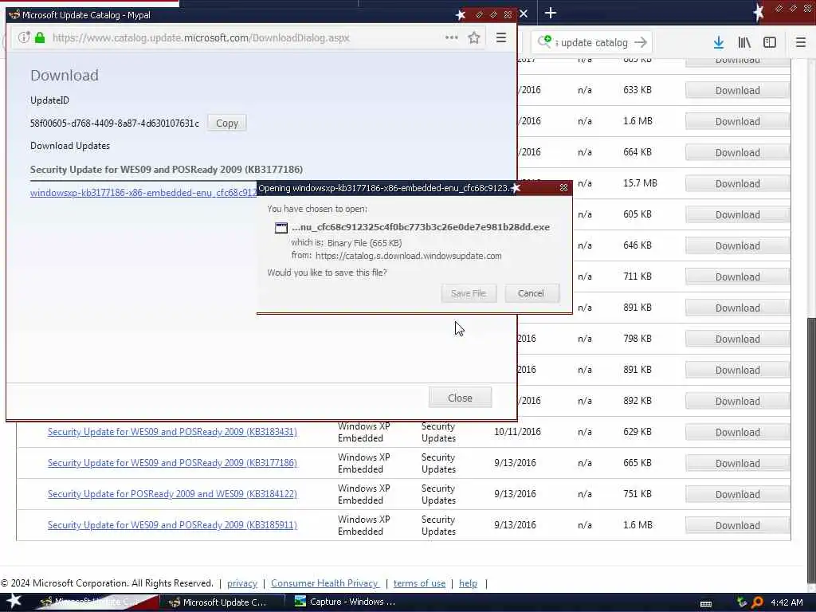The width and height of the screenshot is (816, 612).
Task: Open Consumer Health Privacy link
Action: coord(325,583)
